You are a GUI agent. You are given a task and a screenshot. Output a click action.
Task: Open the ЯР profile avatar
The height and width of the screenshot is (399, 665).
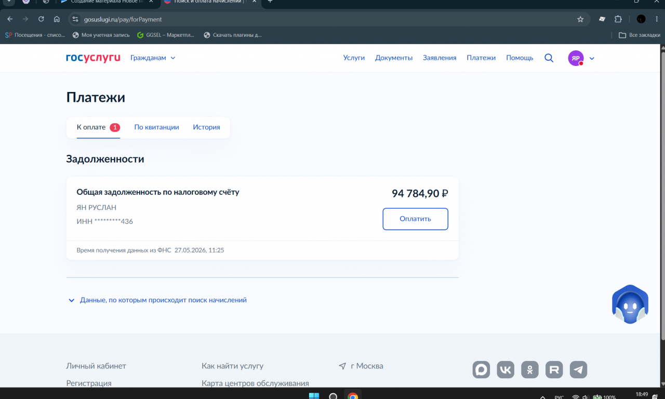pyautogui.click(x=576, y=58)
